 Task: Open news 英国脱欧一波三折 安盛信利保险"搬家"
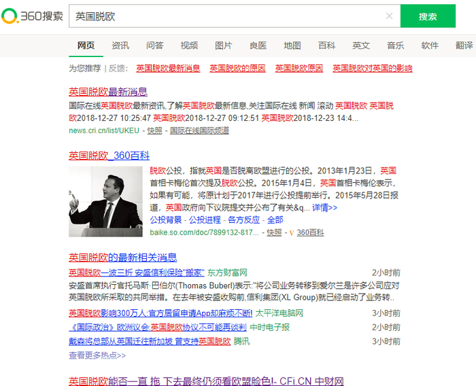click(137, 273)
